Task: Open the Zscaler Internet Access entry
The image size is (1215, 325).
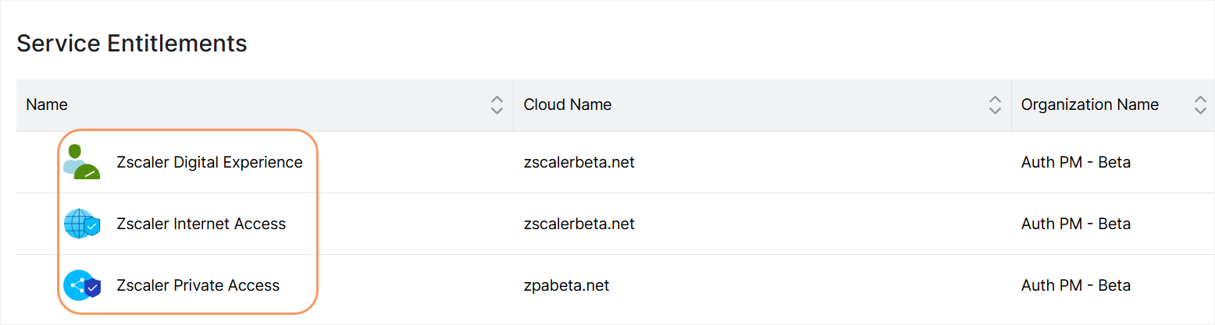Action: coord(201,224)
